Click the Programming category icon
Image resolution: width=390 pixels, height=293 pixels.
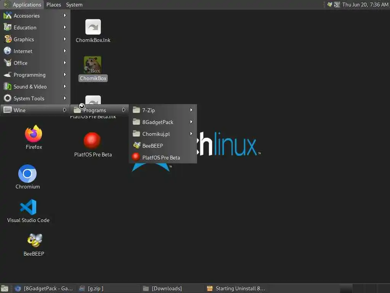coord(8,74)
